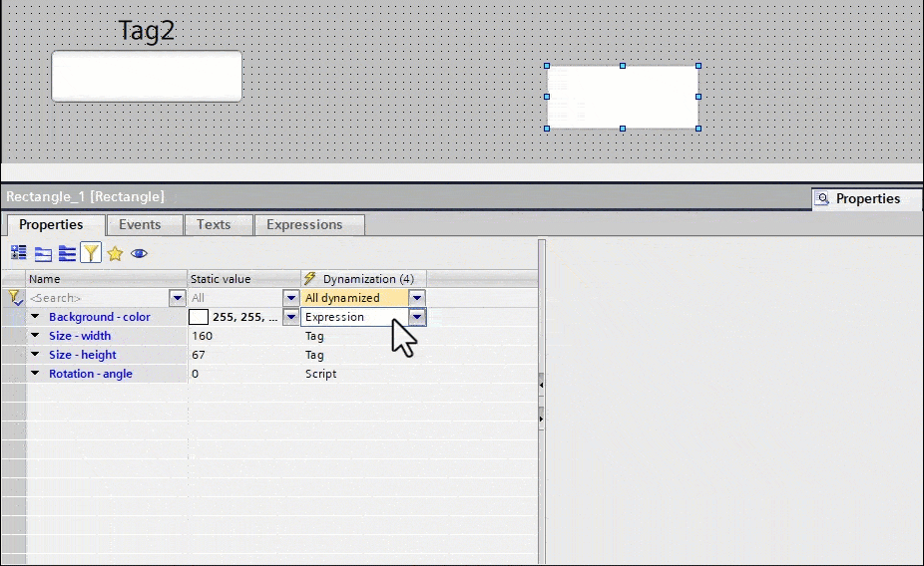Click the Static value column header
This screenshot has width=924, height=566.
pyautogui.click(x=243, y=279)
